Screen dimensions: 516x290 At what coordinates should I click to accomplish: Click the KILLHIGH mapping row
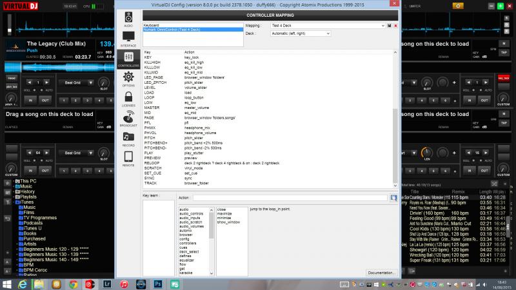[x=269, y=63]
